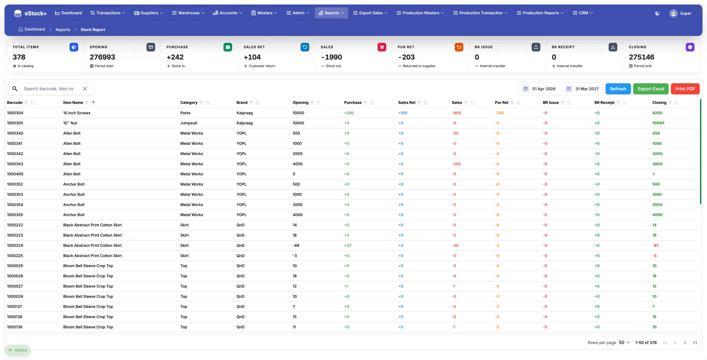The width and height of the screenshot is (707, 360).
Task: Click the Sales red cart icon
Action: tap(382, 47)
